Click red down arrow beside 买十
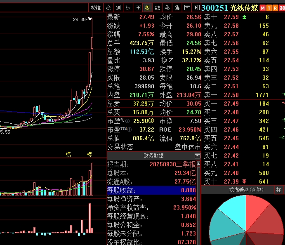 pyautogui.click(x=244, y=181)
